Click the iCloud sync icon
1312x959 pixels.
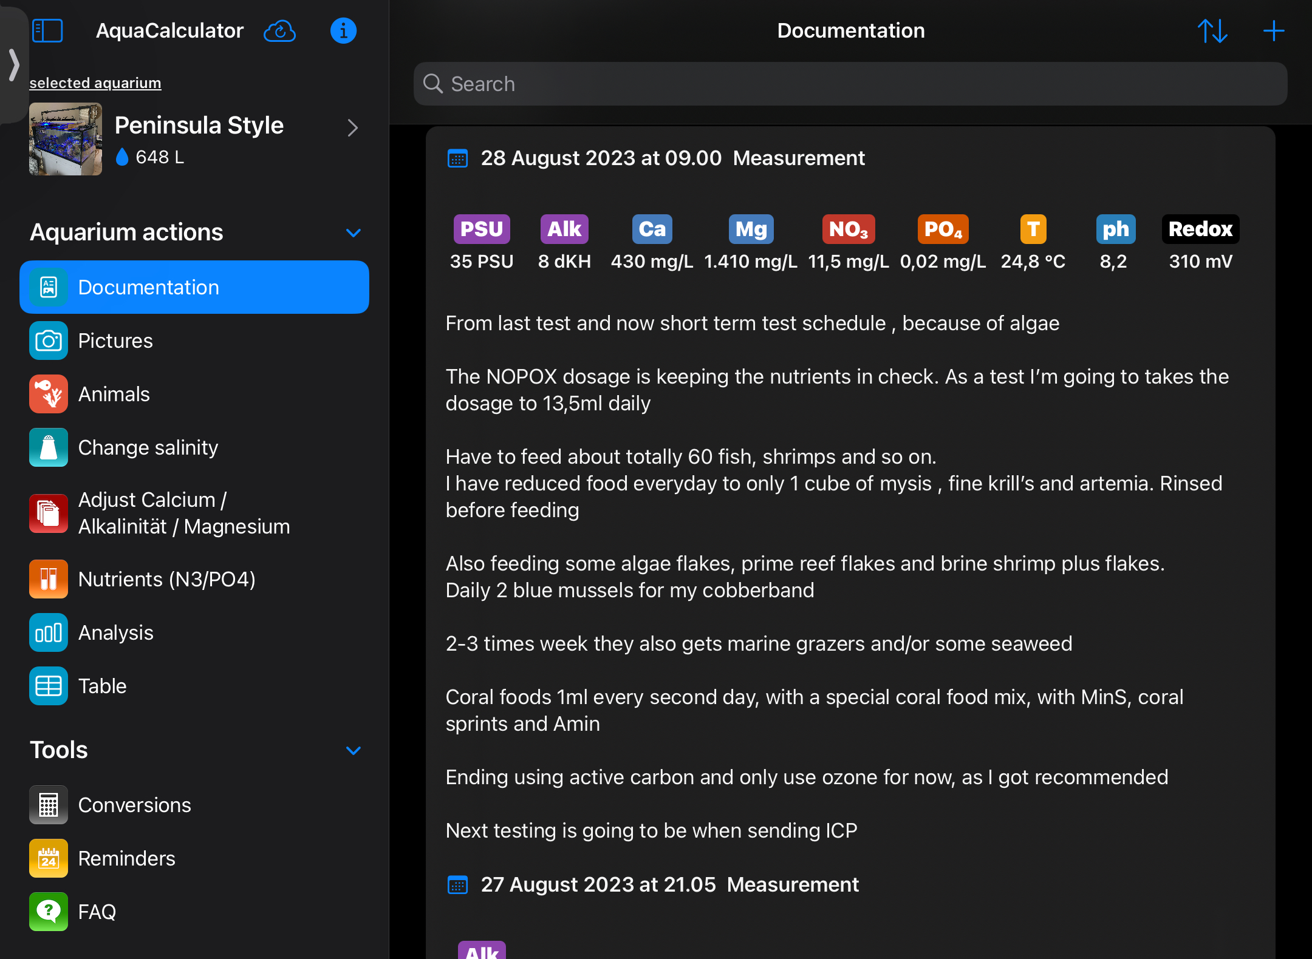[x=279, y=30]
